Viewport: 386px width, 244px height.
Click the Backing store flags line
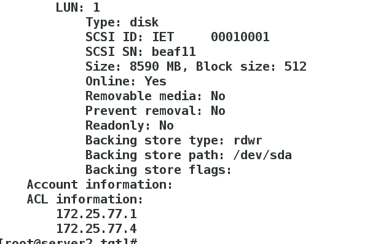point(159,170)
